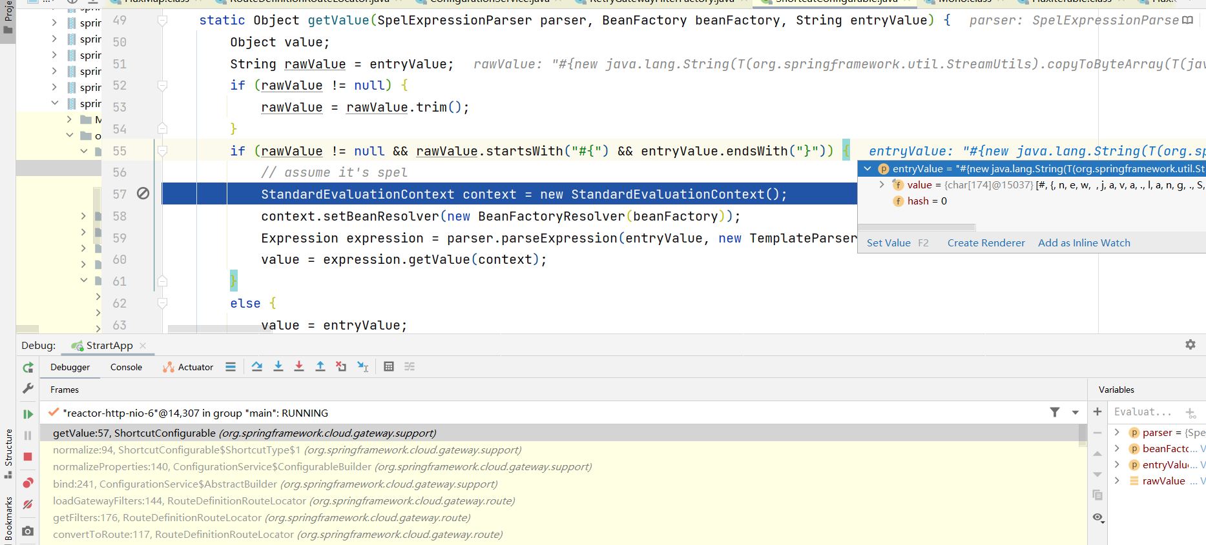Resume program with green play icon
The height and width of the screenshot is (545, 1206).
pos(28,414)
